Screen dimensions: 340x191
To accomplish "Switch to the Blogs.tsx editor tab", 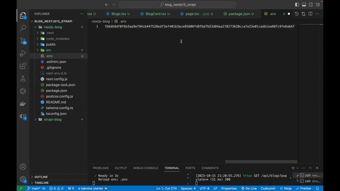I will point(118,14).
